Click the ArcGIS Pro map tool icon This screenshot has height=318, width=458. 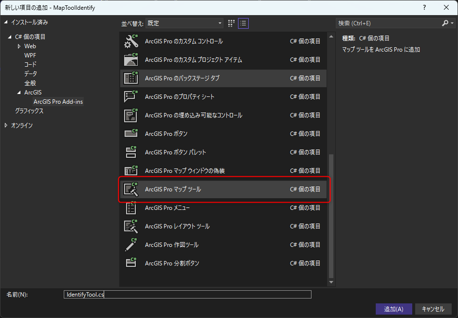coord(131,189)
